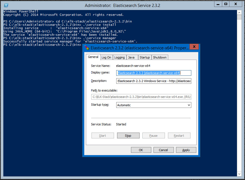This screenshot has width=245, height=180.
Task: Click the 'cd C:\elk-stack' command line
Action: 68,21
